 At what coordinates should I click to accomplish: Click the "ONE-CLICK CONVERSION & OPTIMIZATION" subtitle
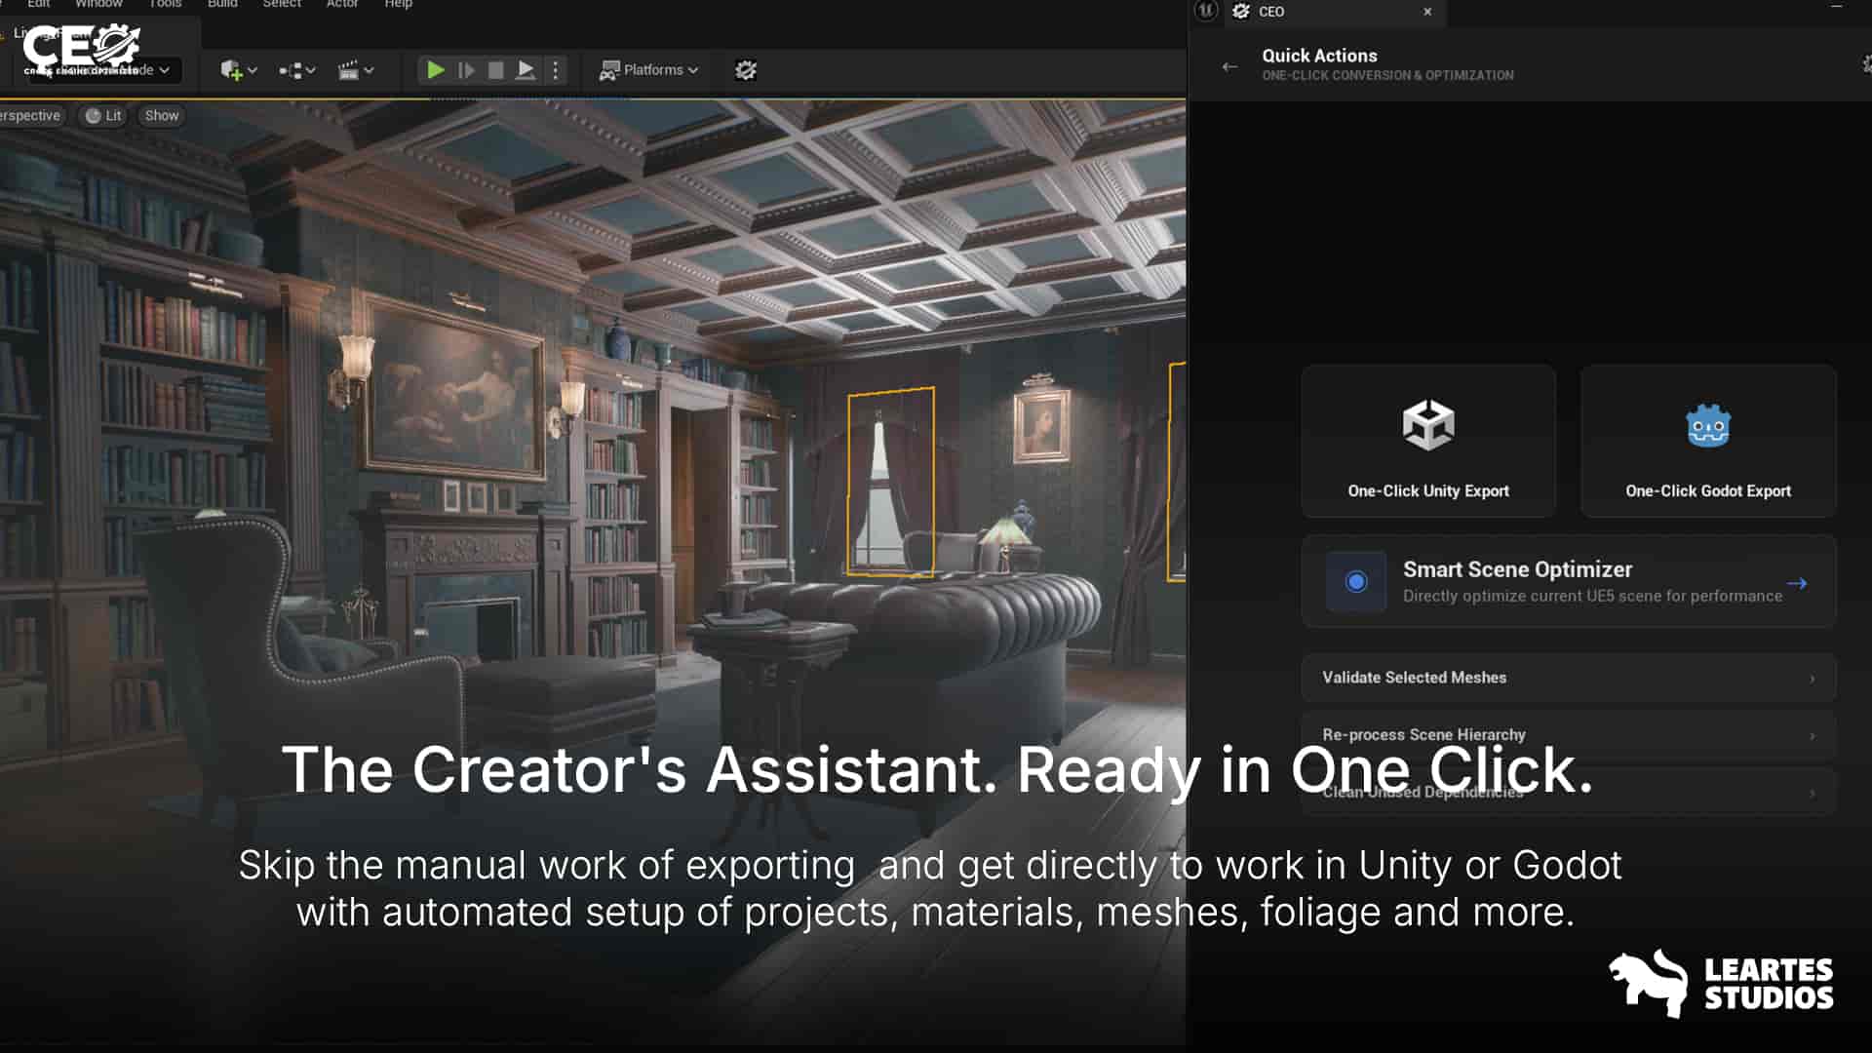point(1387,75)
